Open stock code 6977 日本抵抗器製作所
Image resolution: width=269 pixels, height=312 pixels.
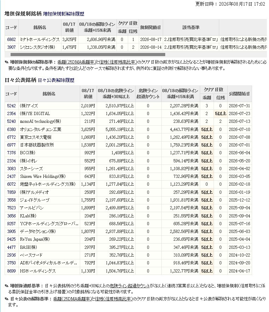click(11, 145)
